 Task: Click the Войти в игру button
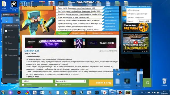click(x=101, y=83)
